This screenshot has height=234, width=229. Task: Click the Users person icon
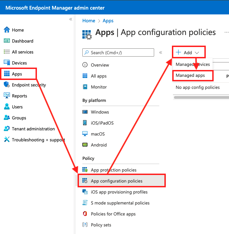tap(7, 107)
